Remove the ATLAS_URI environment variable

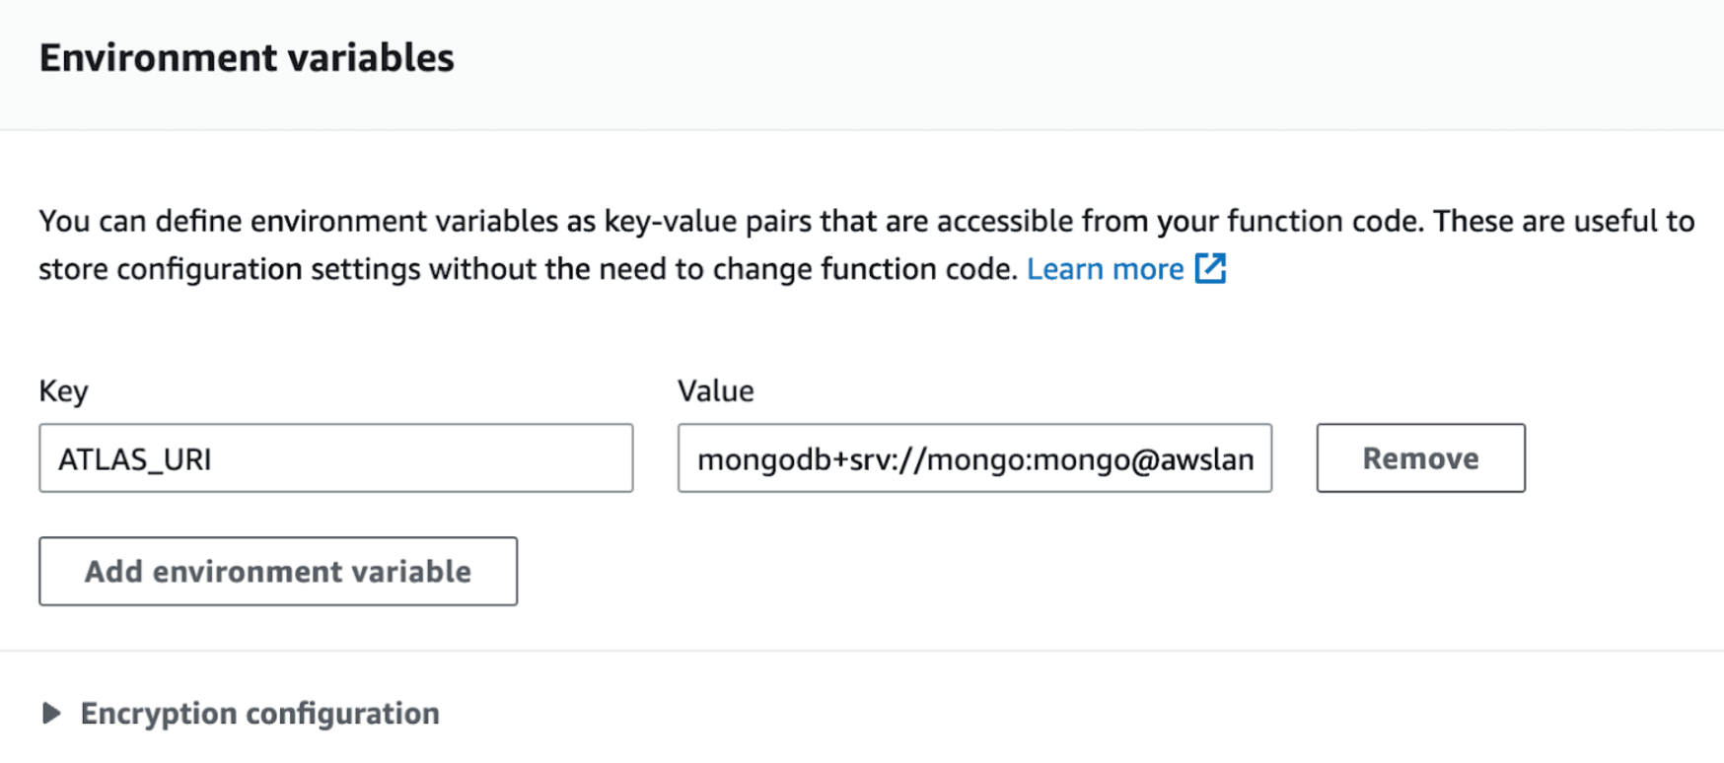click(1420, 458)
